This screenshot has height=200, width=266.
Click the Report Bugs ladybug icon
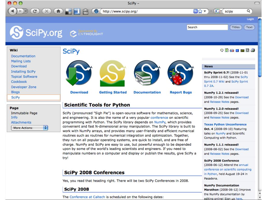click(181, 73)
